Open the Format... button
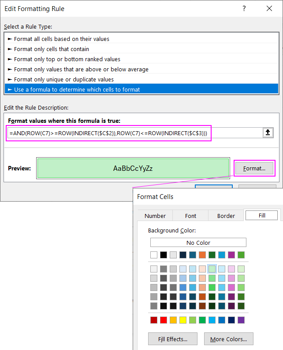The image size is (283, 350). (254, 168)
